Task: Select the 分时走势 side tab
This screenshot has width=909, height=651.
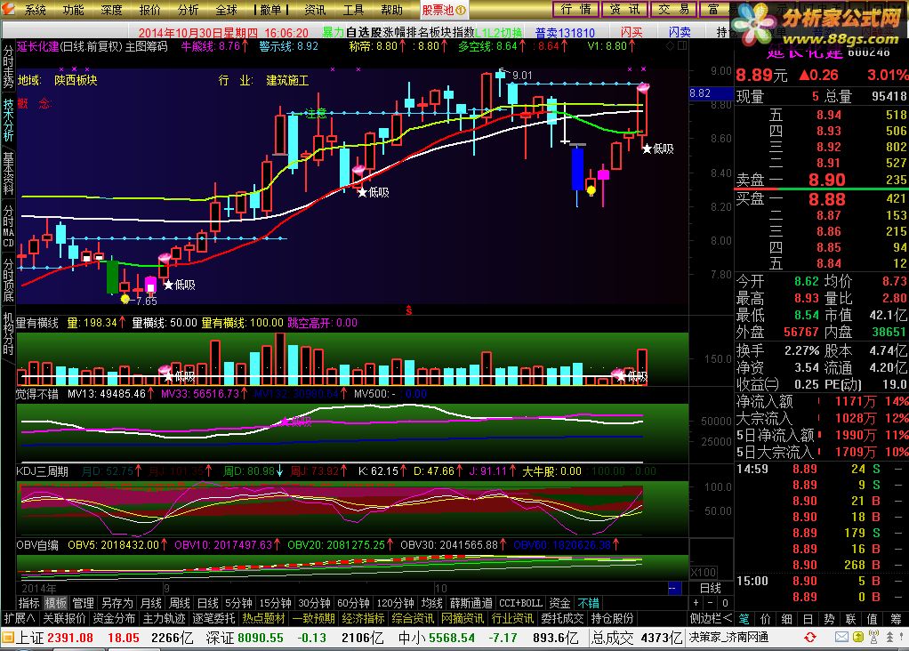Action: 8,68
